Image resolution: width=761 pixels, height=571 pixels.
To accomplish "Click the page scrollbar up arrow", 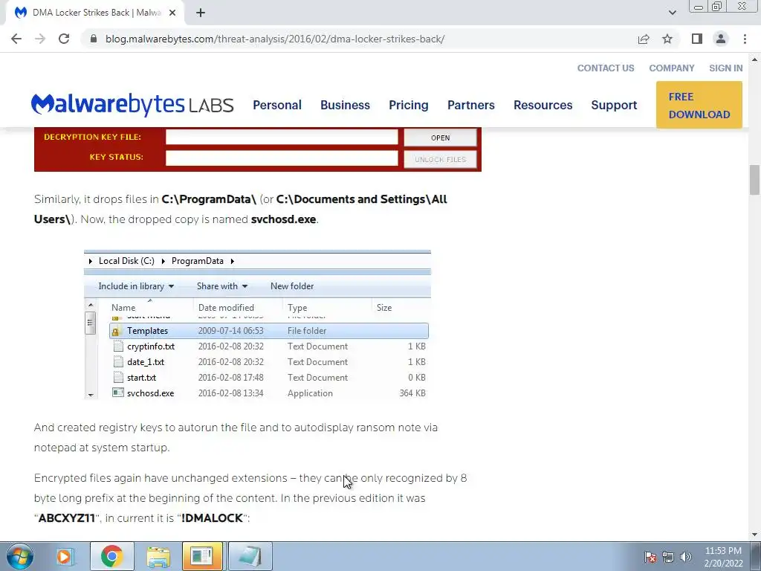I will click(x=754, y=59).
